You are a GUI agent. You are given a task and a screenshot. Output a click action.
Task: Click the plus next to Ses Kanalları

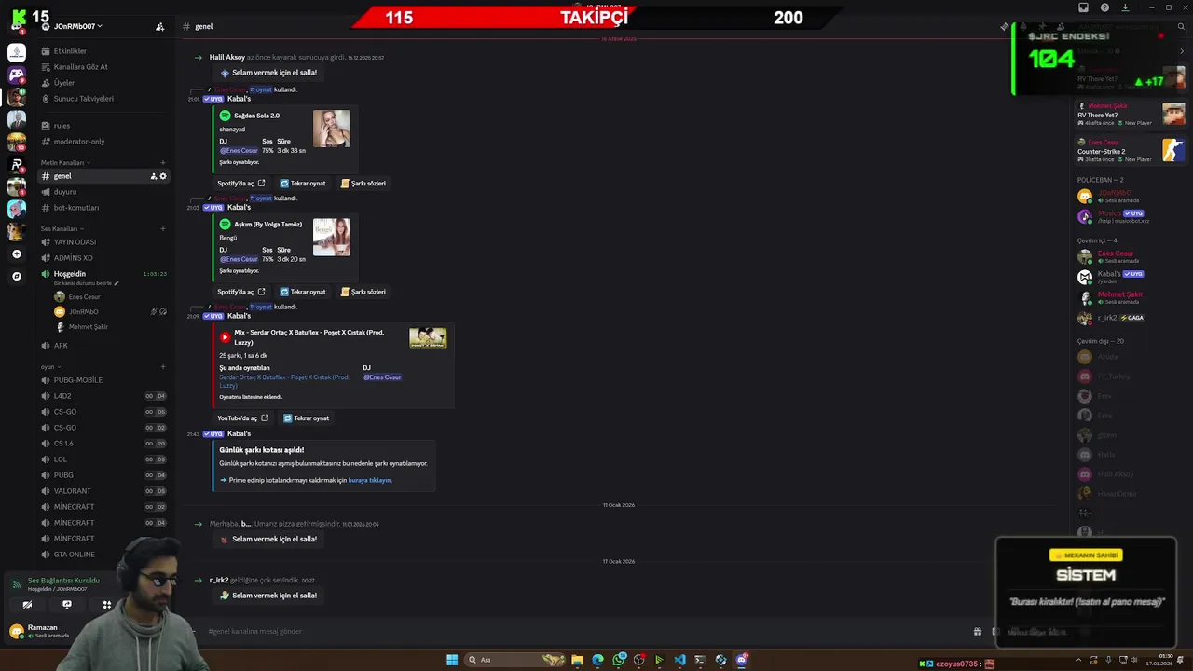pyautogui.click(x=163, y=228)
